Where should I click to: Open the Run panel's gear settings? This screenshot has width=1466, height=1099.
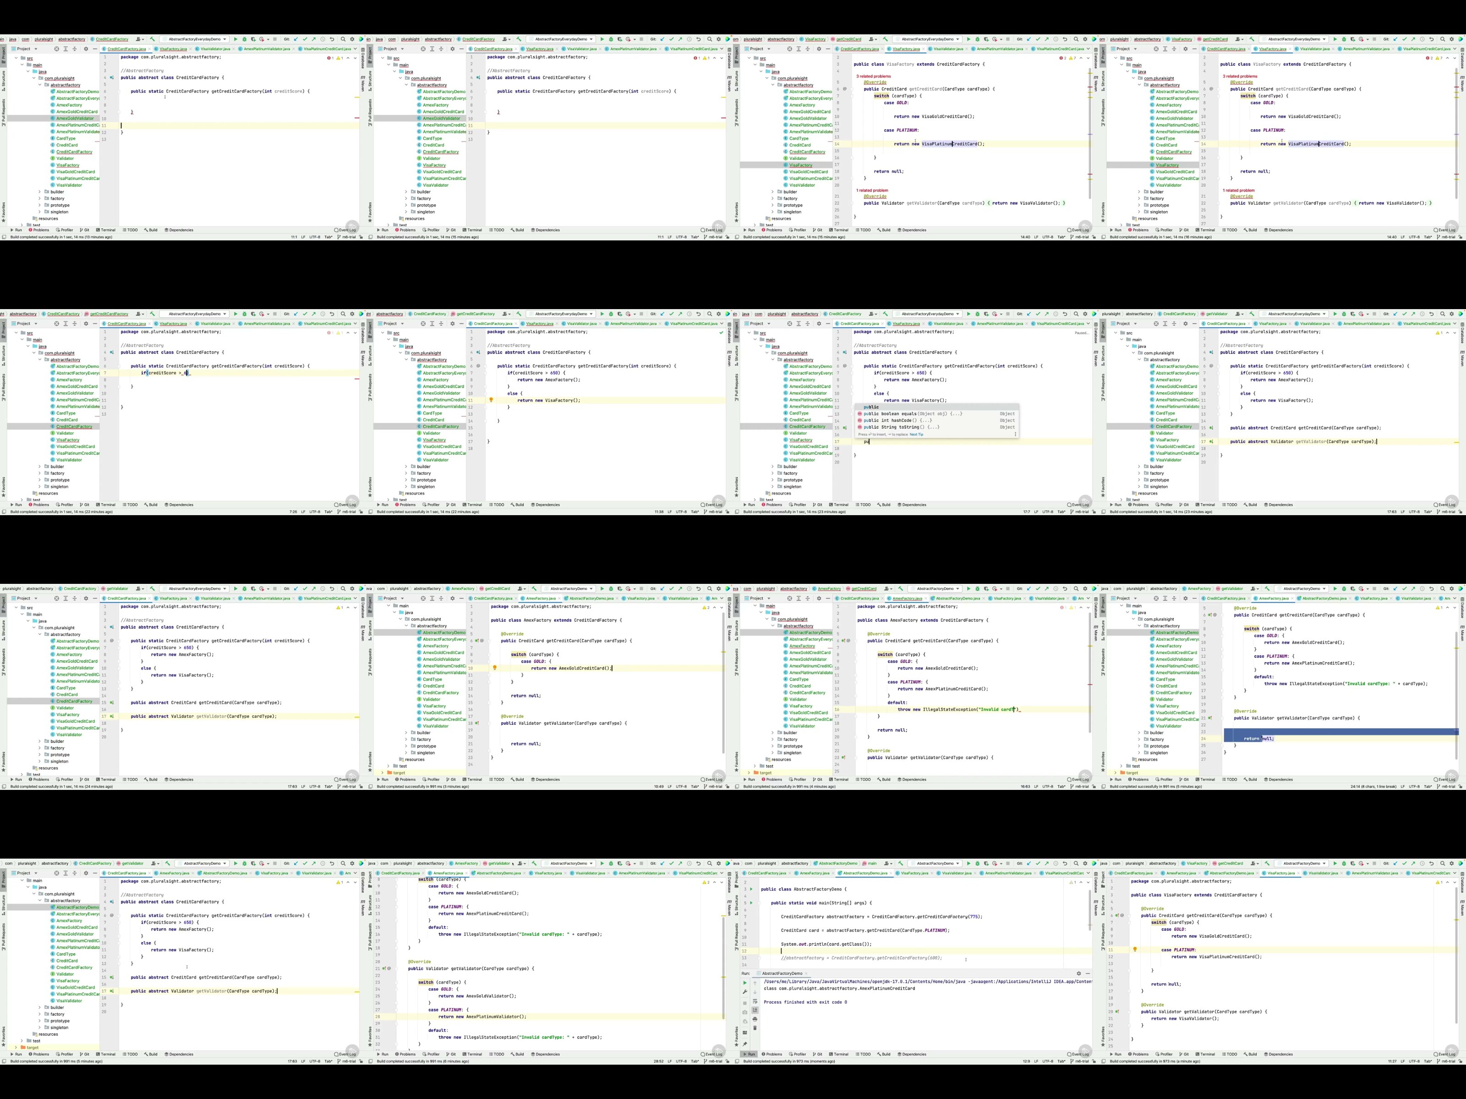1078,973
